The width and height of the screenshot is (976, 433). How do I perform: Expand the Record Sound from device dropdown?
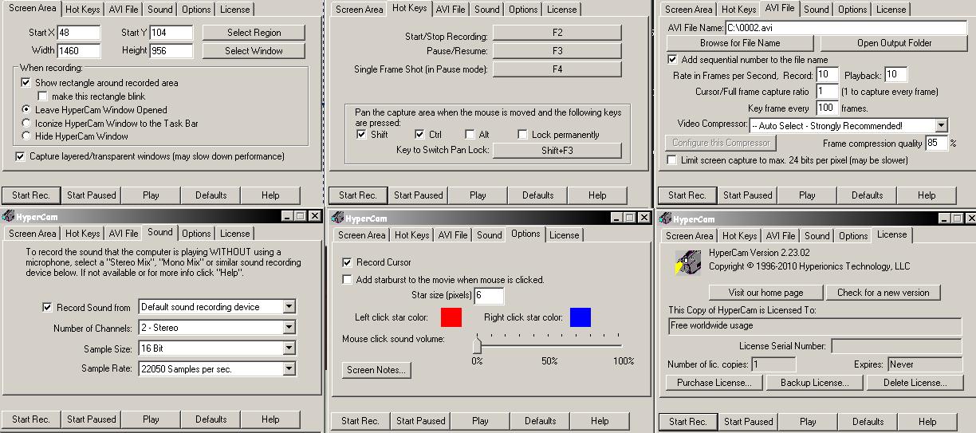point(289,307)
